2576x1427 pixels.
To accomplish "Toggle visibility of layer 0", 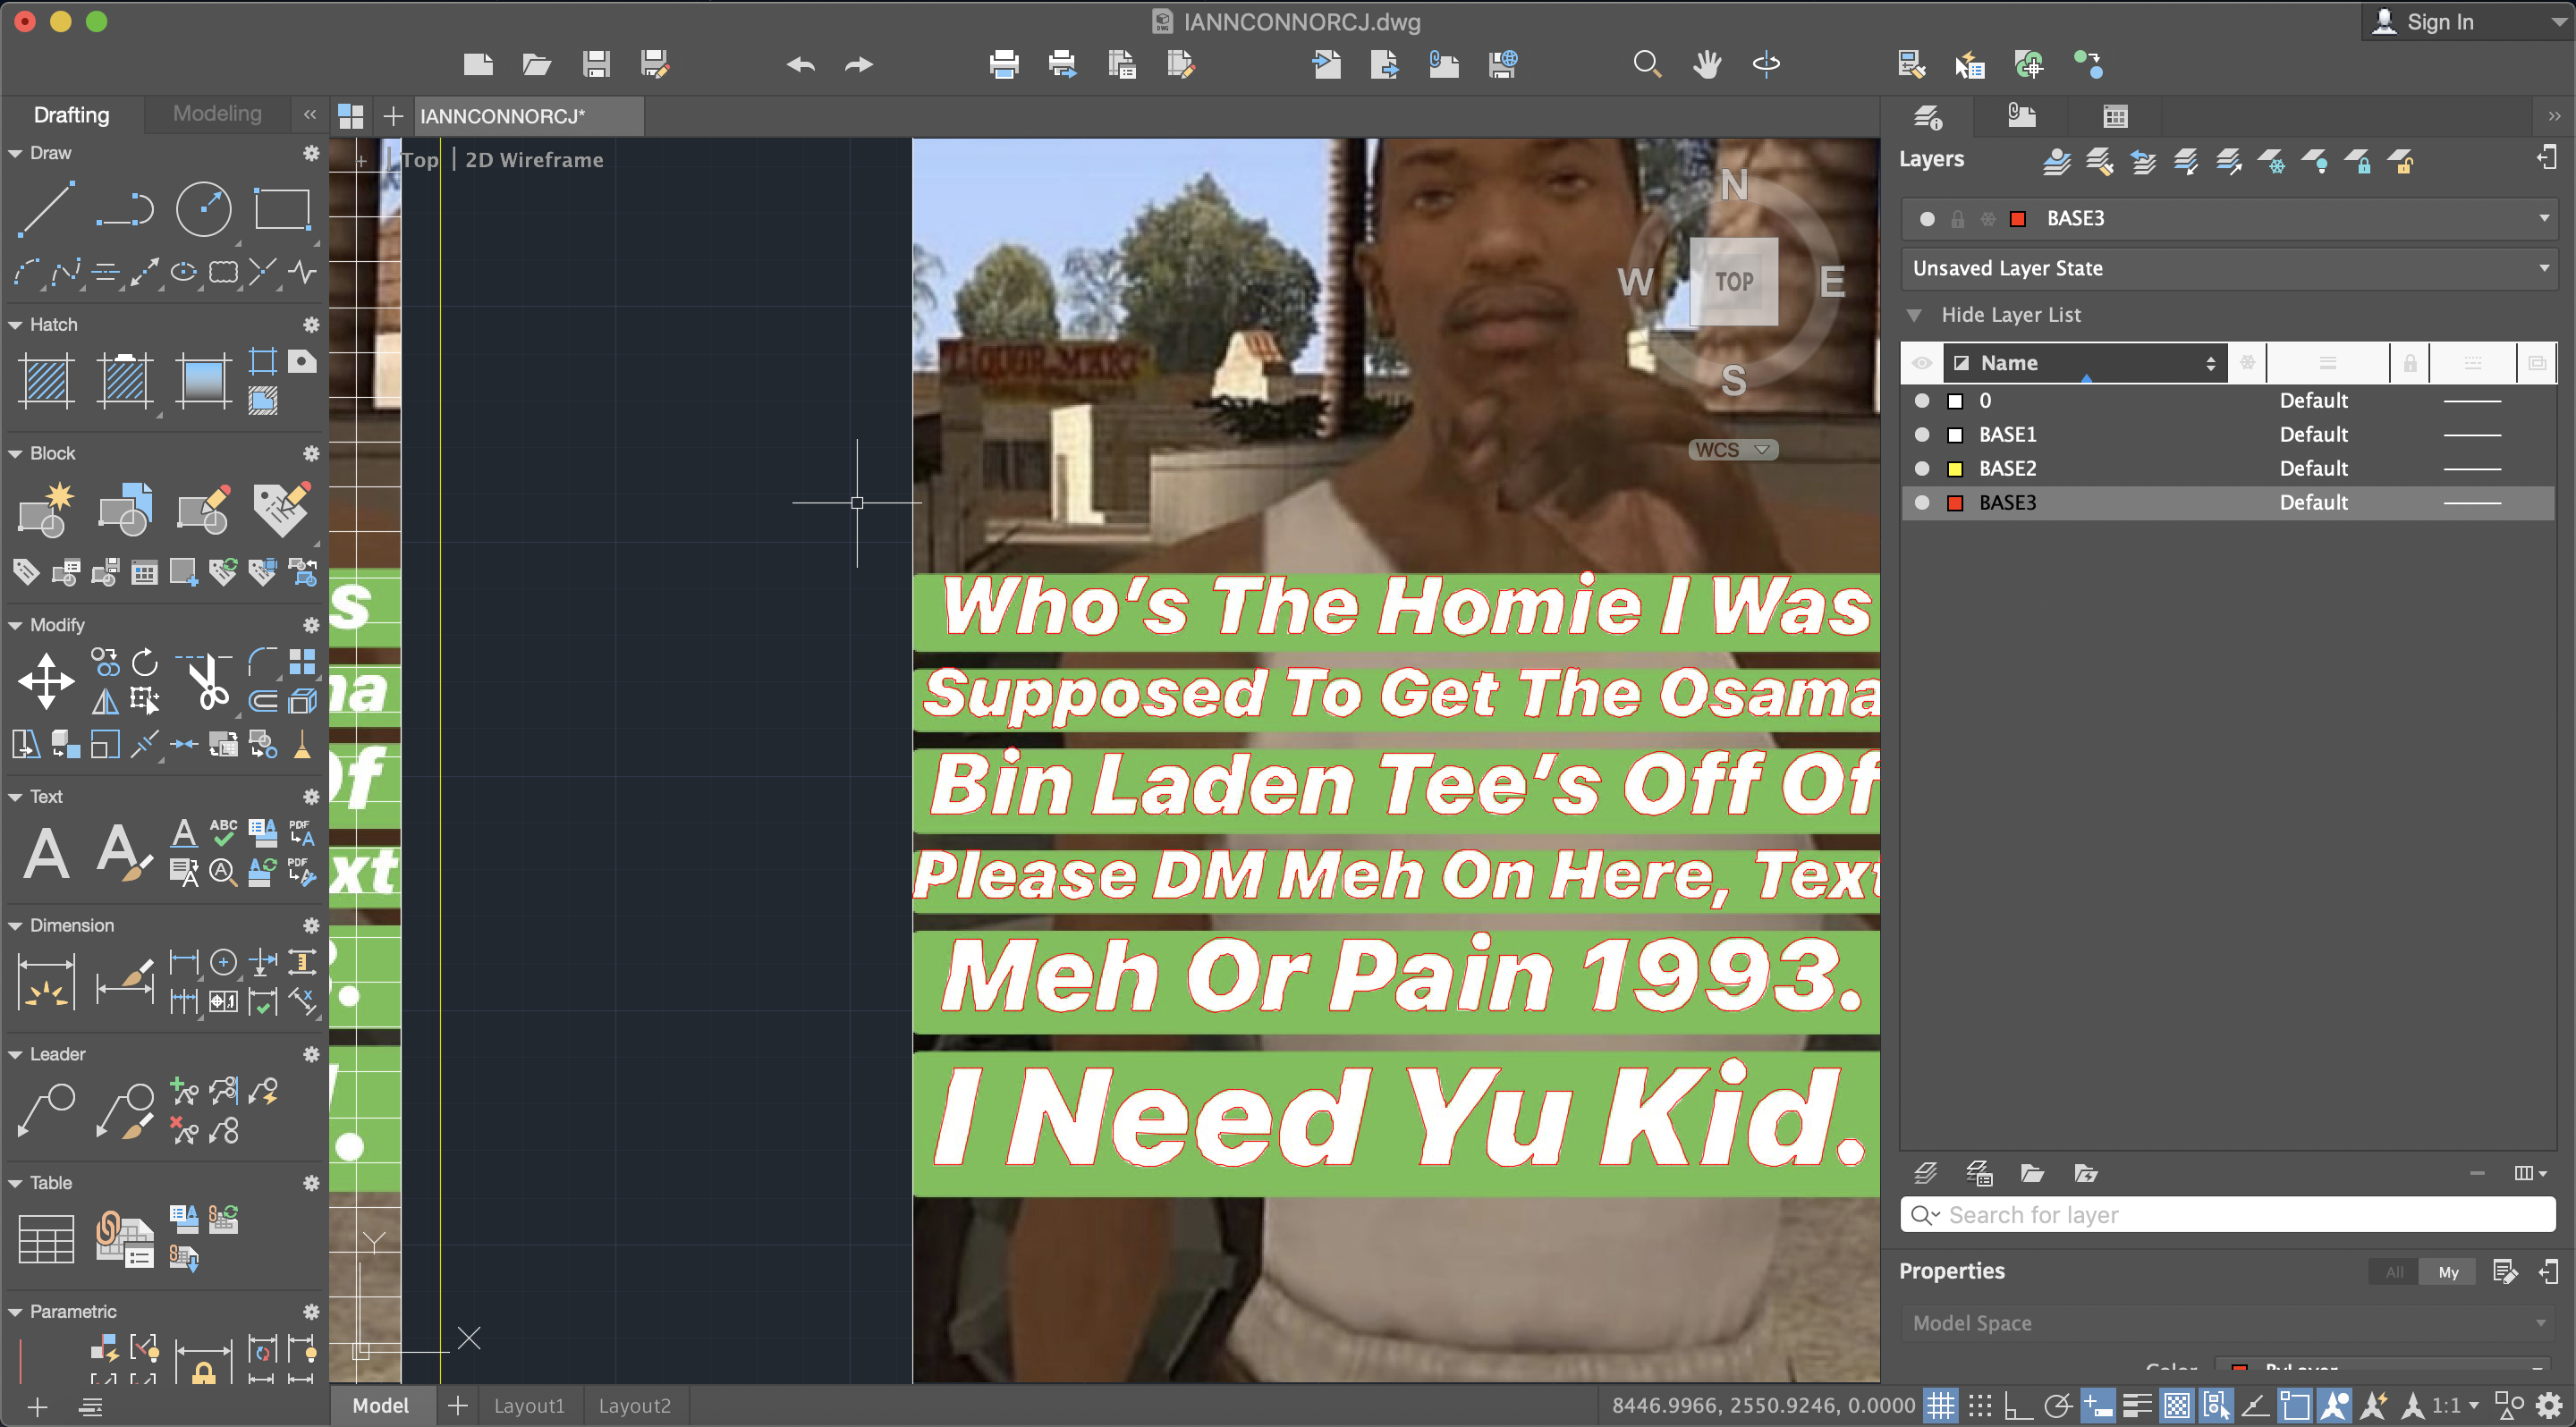I will tap(1922, 401).
